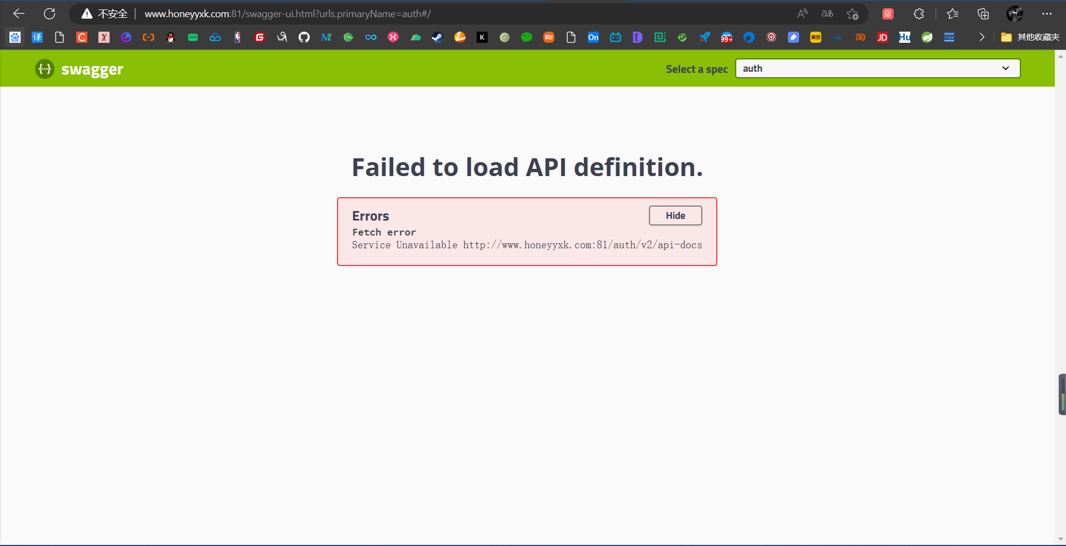This screenshot has height=546, width=1066.
Task: Open the browser profile avatar
Action: coord(1015,14)
